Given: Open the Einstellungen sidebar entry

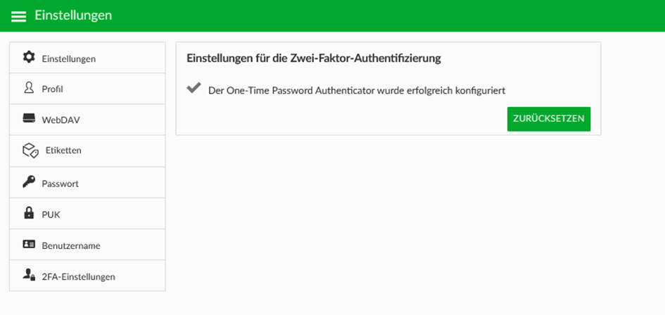Looking at the screenshot, I should click(x=87, y=58).
